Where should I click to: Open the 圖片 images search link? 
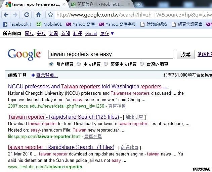tap(29, 33)
